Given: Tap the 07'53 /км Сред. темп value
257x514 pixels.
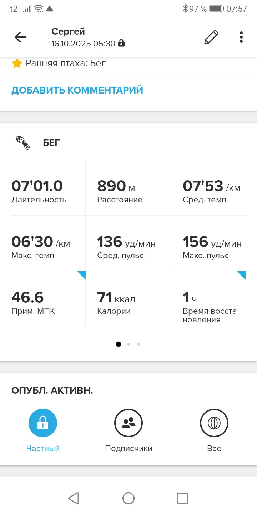Looking at the screenshot, I should (x=212, y=186).
